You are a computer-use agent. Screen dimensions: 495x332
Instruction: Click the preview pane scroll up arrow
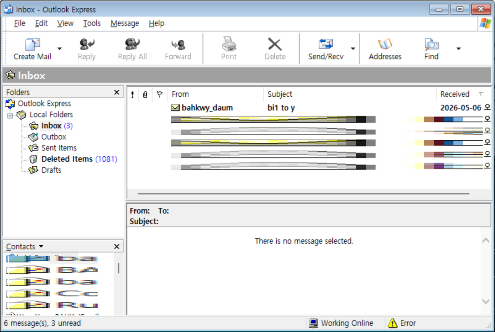point(486,241)
